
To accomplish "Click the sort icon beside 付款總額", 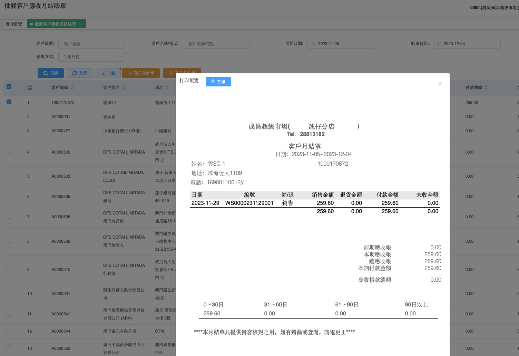I will (486, 88).
